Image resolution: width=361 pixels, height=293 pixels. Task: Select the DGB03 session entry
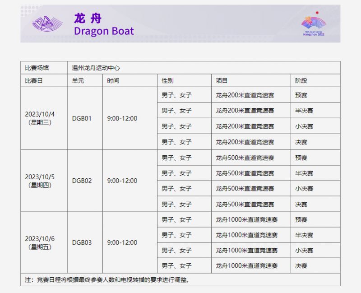(82, 242)
